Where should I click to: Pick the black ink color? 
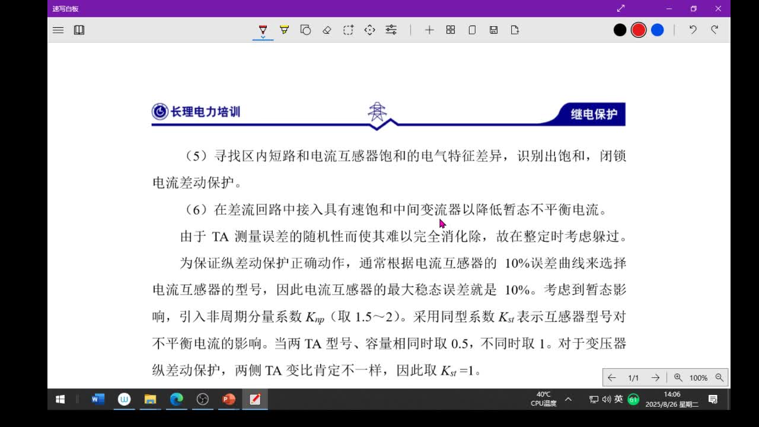620,30
